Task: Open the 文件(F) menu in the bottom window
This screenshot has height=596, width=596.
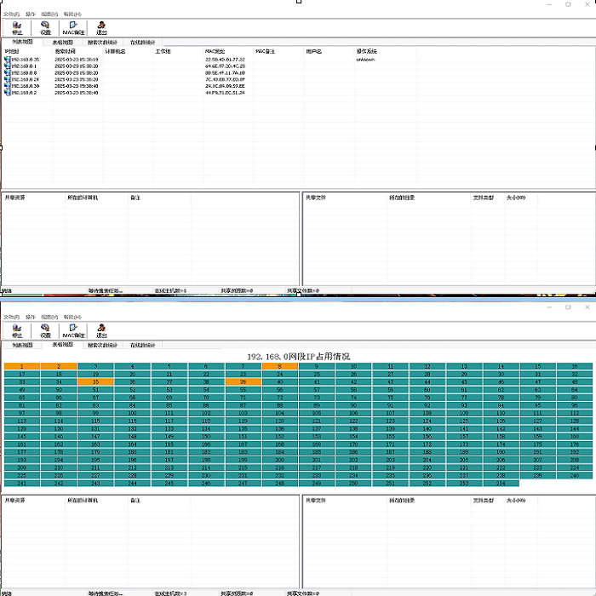Action: pyautogui.click(x=11, y=317)
